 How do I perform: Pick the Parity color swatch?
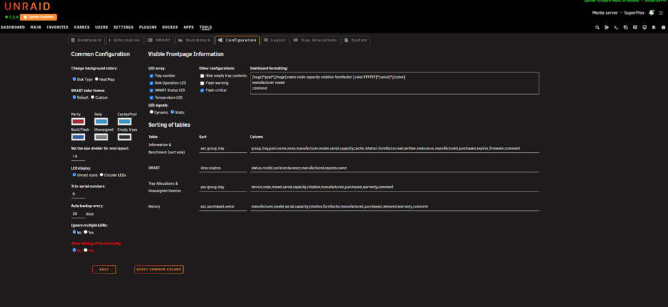point(78,121)
